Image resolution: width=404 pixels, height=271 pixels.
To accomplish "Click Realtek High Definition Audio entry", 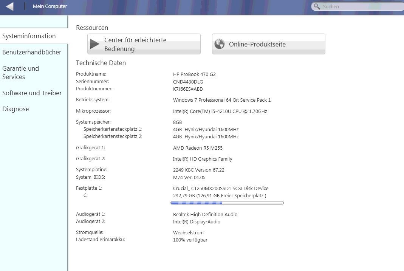I will tap(205, 215).
